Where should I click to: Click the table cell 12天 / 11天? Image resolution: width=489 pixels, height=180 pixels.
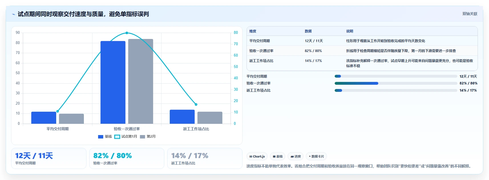314,41
